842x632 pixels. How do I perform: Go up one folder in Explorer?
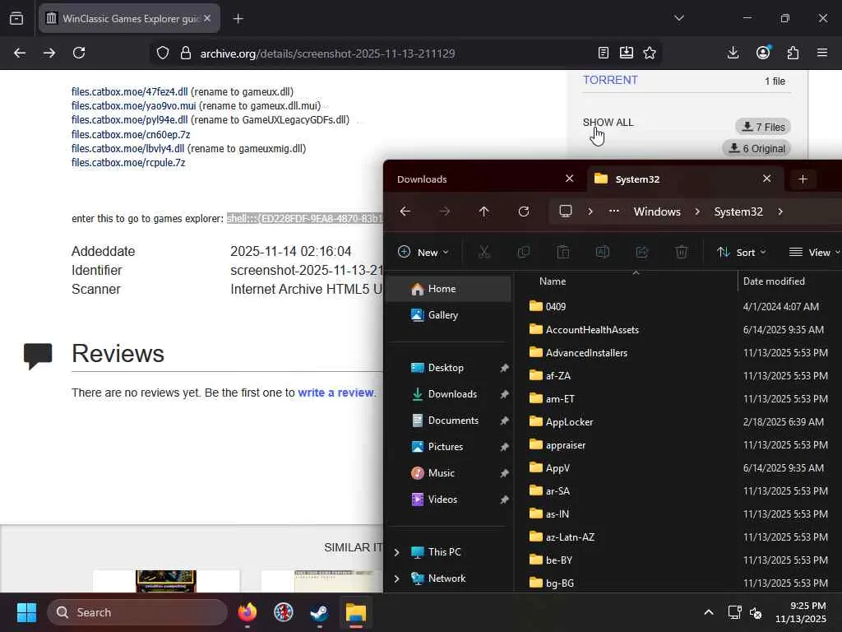(483, 211)
